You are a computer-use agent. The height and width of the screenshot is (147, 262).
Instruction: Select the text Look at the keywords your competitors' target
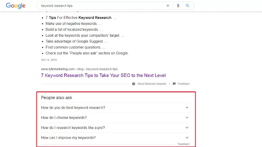(83, 36)
